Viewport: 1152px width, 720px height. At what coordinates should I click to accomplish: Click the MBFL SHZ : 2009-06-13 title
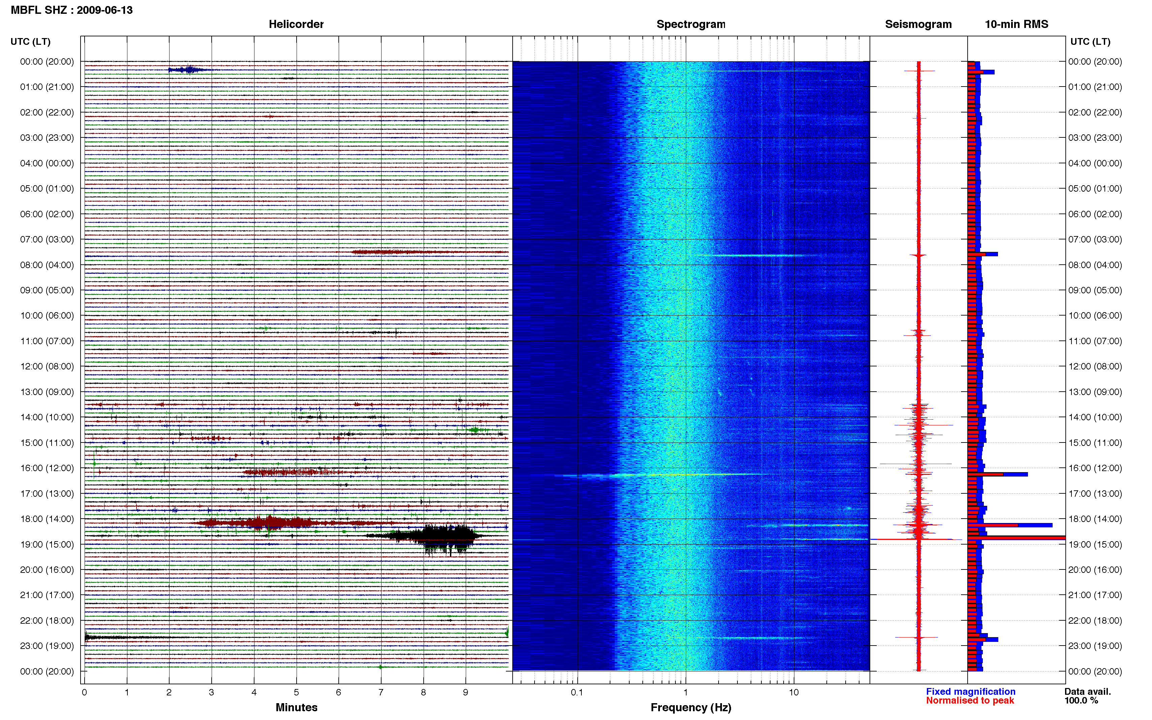click(71, 10)
